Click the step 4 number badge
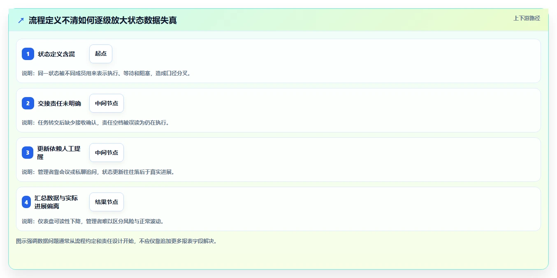Viewport: 557px width, 278px height. pos(26,202)
